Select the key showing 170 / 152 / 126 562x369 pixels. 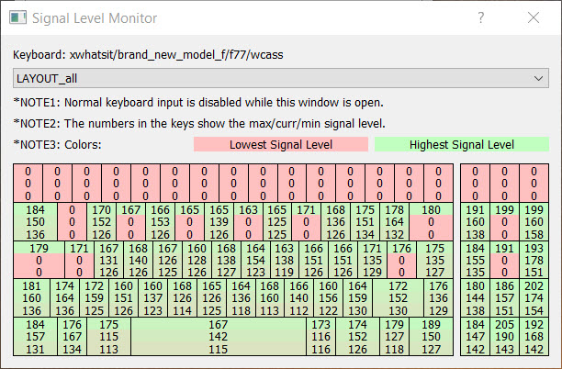coord(101,222)
